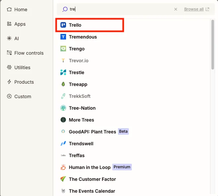Screen dimensions: 218x196
Task: Click The Events Calendar icon
Action: click(x=63, y=191)
